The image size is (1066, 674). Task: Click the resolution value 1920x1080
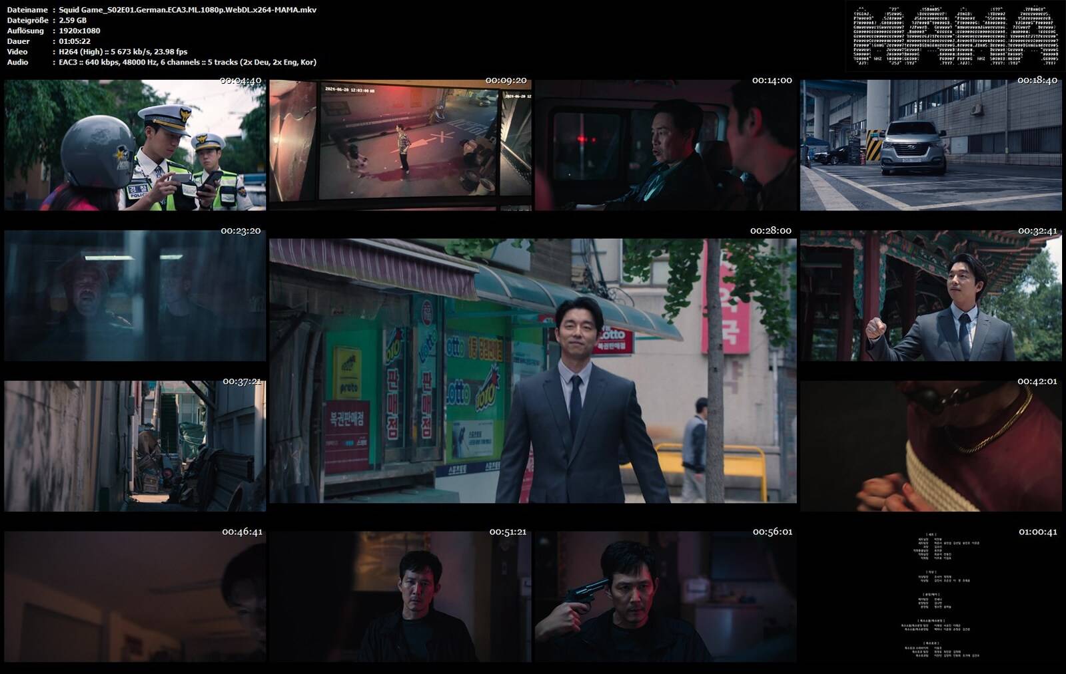tap(79, 31)
